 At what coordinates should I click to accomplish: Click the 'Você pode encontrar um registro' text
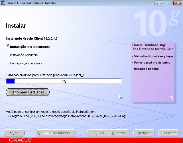click(51, 112)
